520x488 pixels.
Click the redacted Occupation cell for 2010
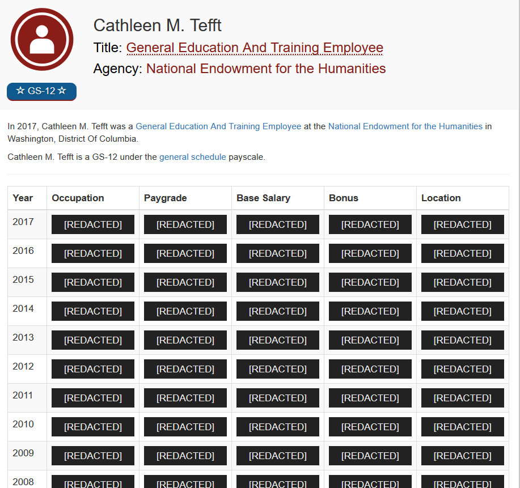93,427
